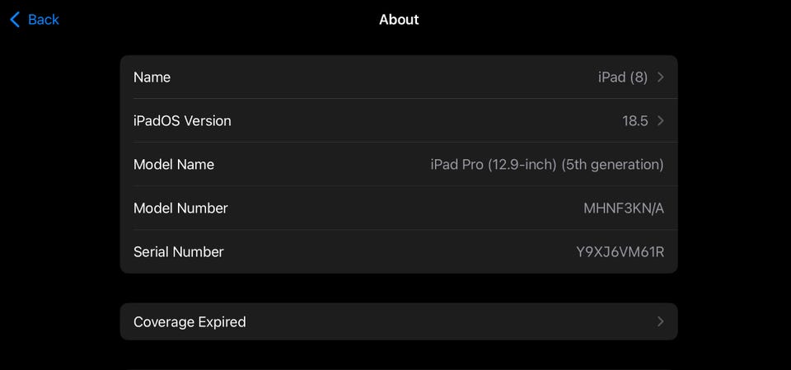Tap the Model Number label text
791x370 pixels.
pyautogui.click(x=180, y=208)
